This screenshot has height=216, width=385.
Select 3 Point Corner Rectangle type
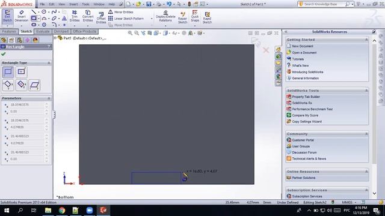tap(8, 85)
